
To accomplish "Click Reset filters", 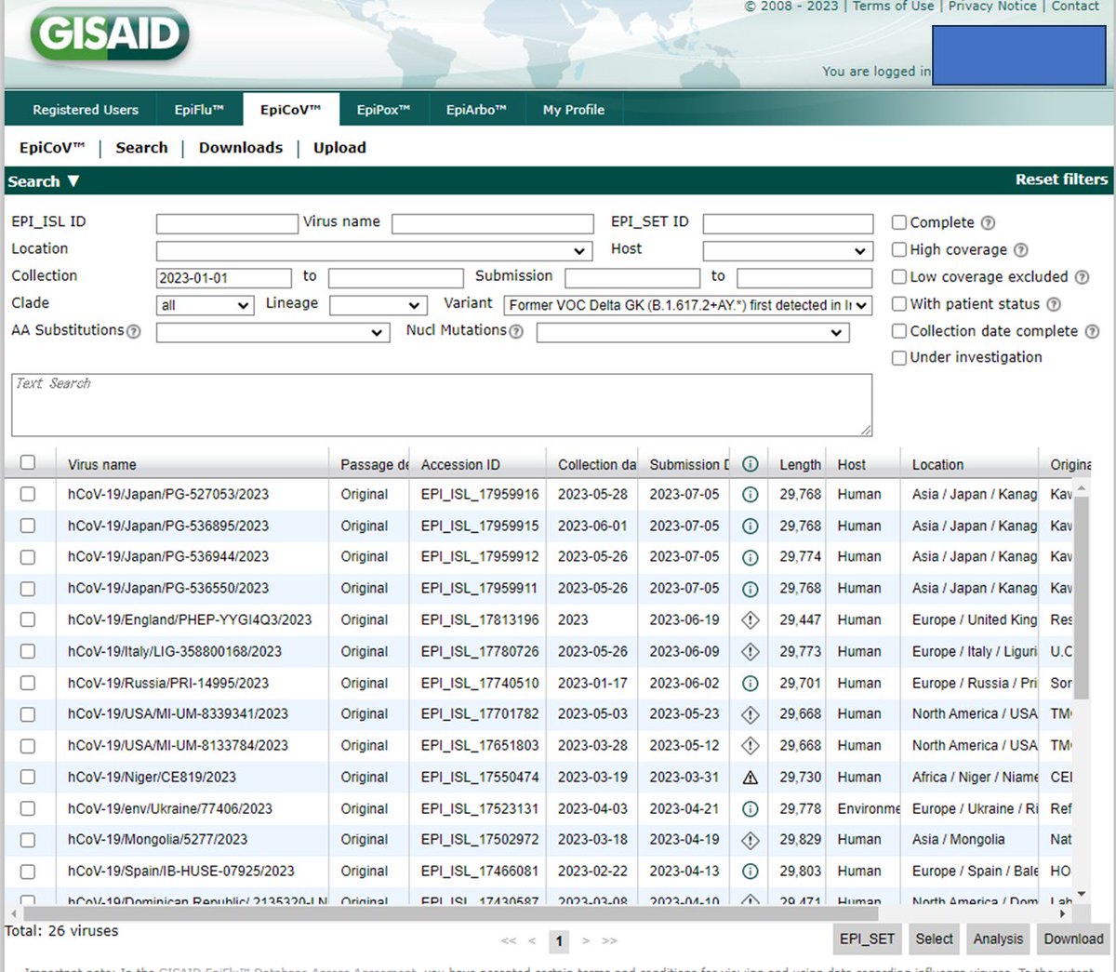I will [1061, 180].
